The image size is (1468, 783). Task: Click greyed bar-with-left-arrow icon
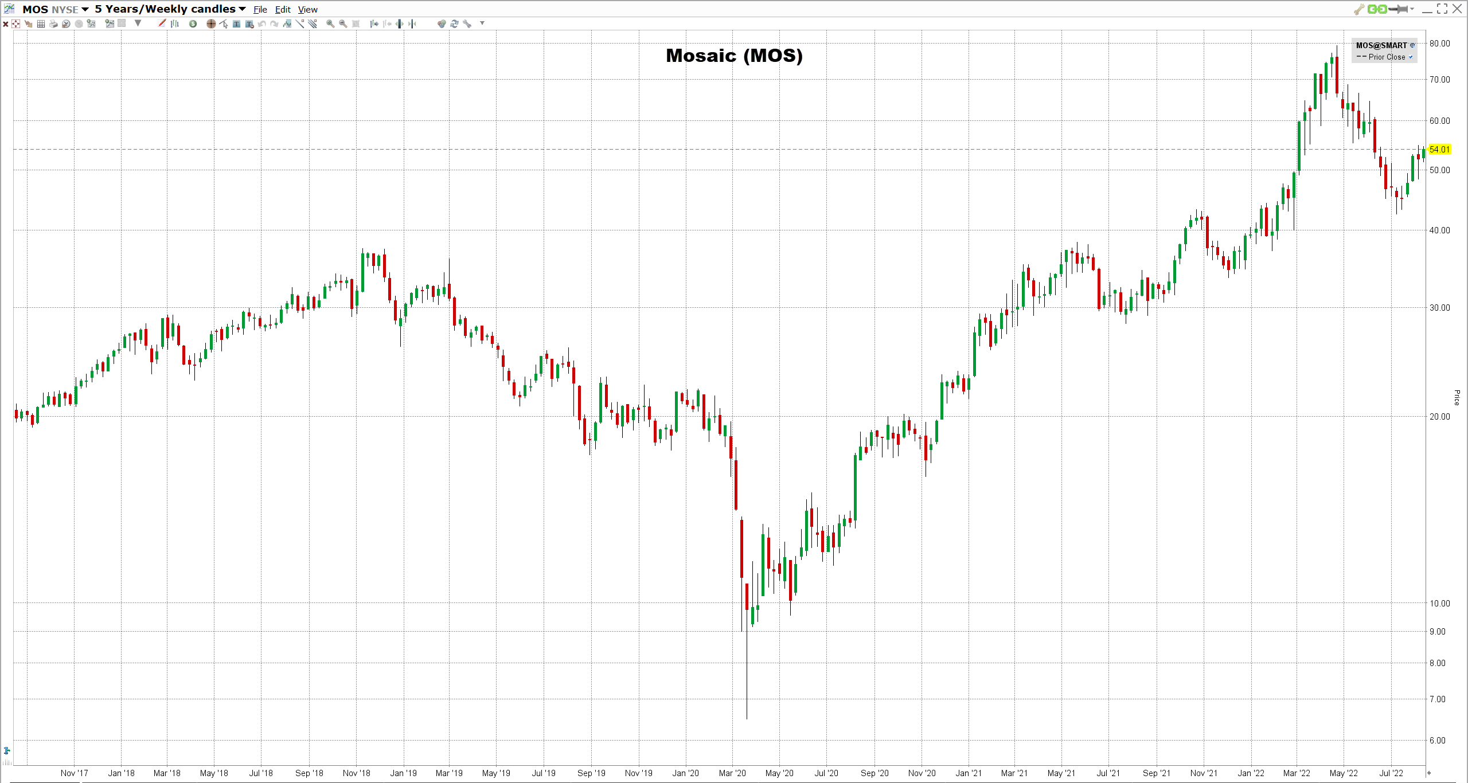coord(387,24)
